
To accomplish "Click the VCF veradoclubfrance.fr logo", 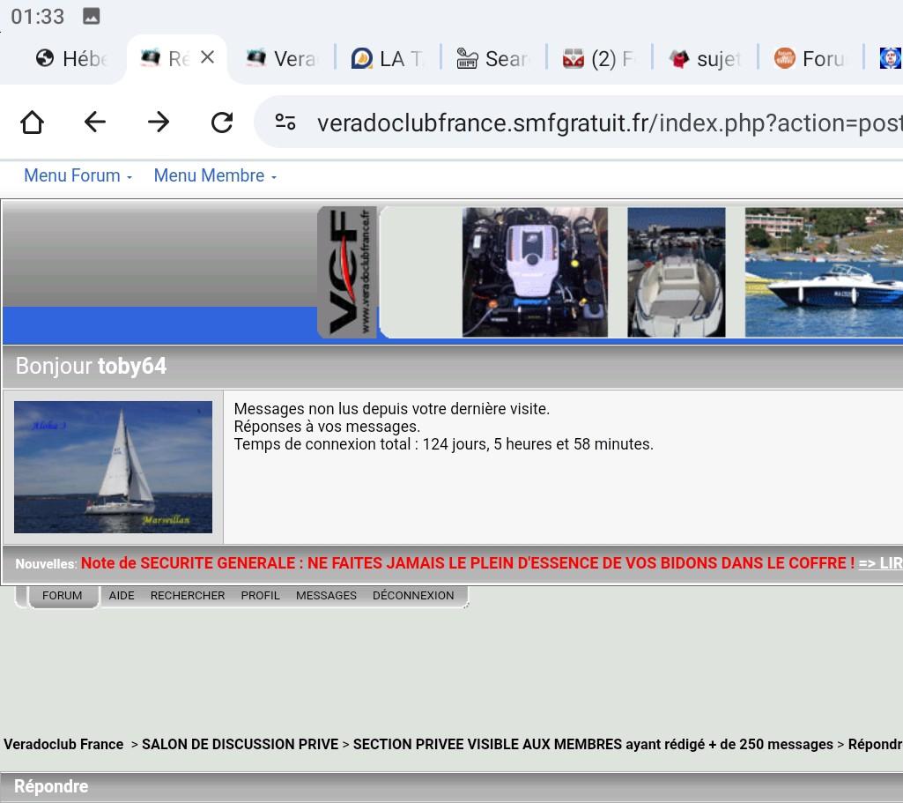I will 347,271.
